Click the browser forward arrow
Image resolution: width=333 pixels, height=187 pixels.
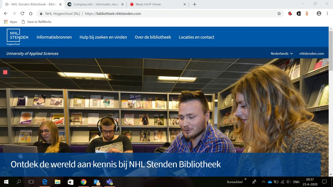click(x=14, y=14)
